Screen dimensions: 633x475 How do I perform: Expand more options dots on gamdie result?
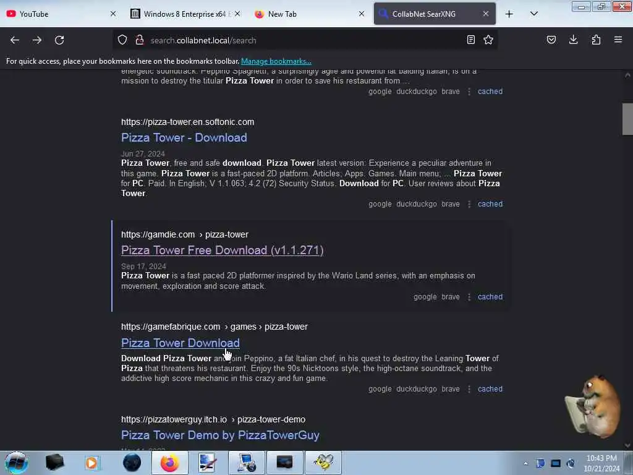tap(469, 297)
